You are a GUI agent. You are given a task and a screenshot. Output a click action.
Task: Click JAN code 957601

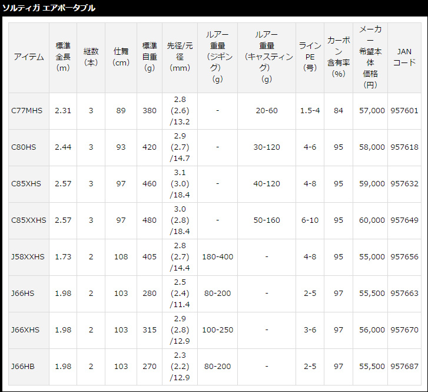pos(404,111)
